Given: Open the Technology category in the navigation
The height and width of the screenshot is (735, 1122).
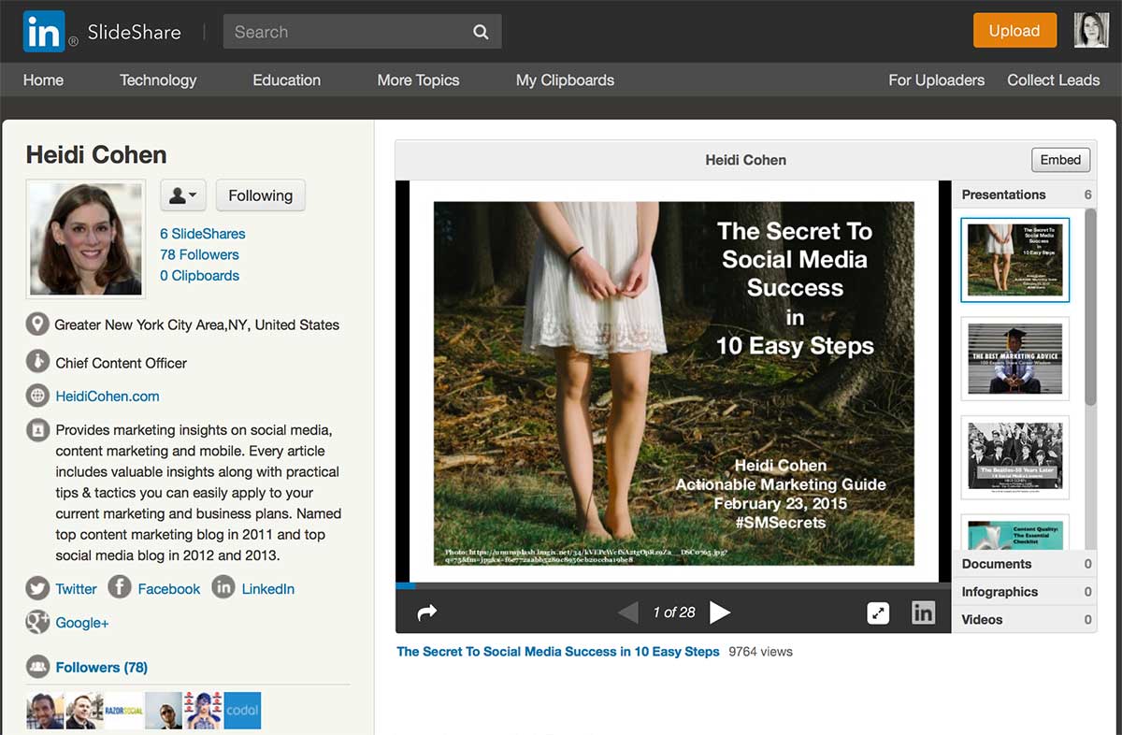Looking at the screenshot, I should 157,80.
